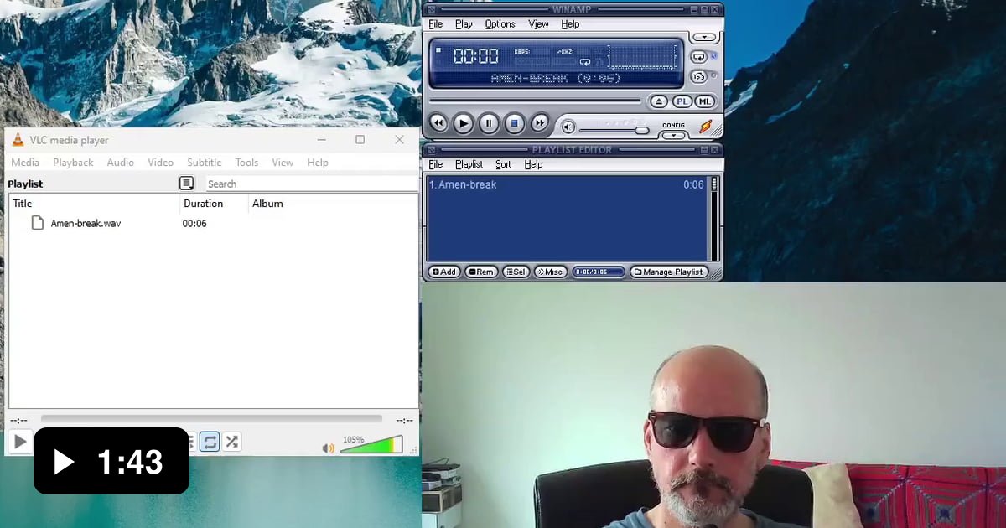The image size is (1006, 528).
Task: Toggle VLC random shuffle playback
Action: click(232, 442)
